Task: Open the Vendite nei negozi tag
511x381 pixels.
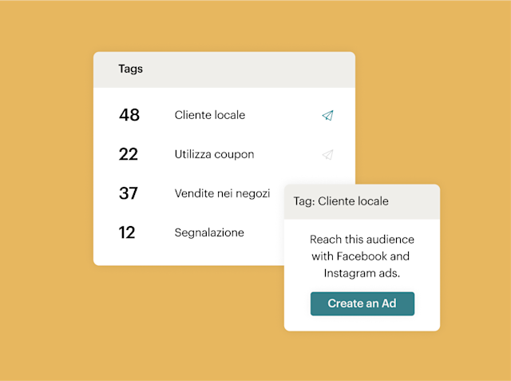Action: 222,193
